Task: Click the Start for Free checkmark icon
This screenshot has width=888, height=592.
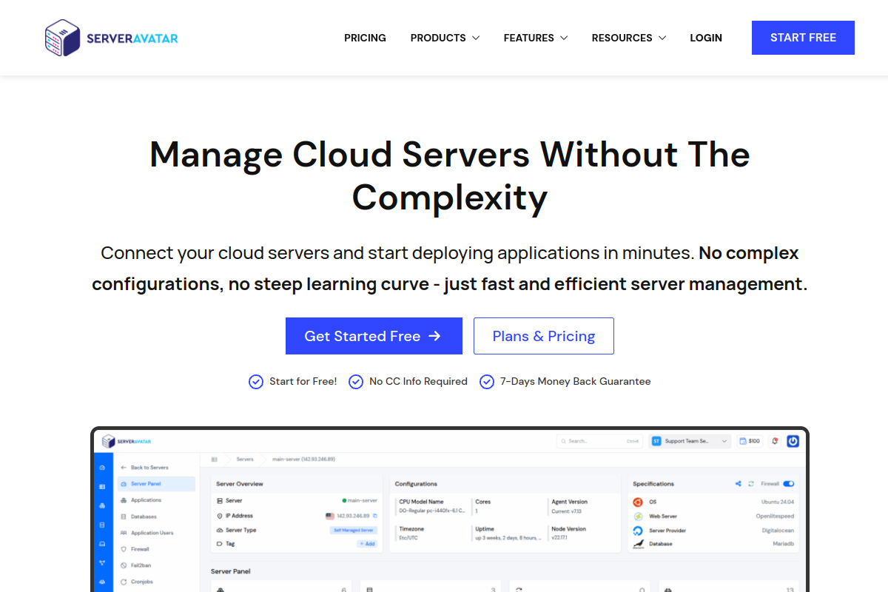Action: tap(256, 382)
